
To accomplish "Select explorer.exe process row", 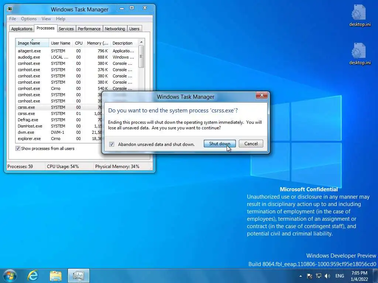I will (x=59, y=139).
